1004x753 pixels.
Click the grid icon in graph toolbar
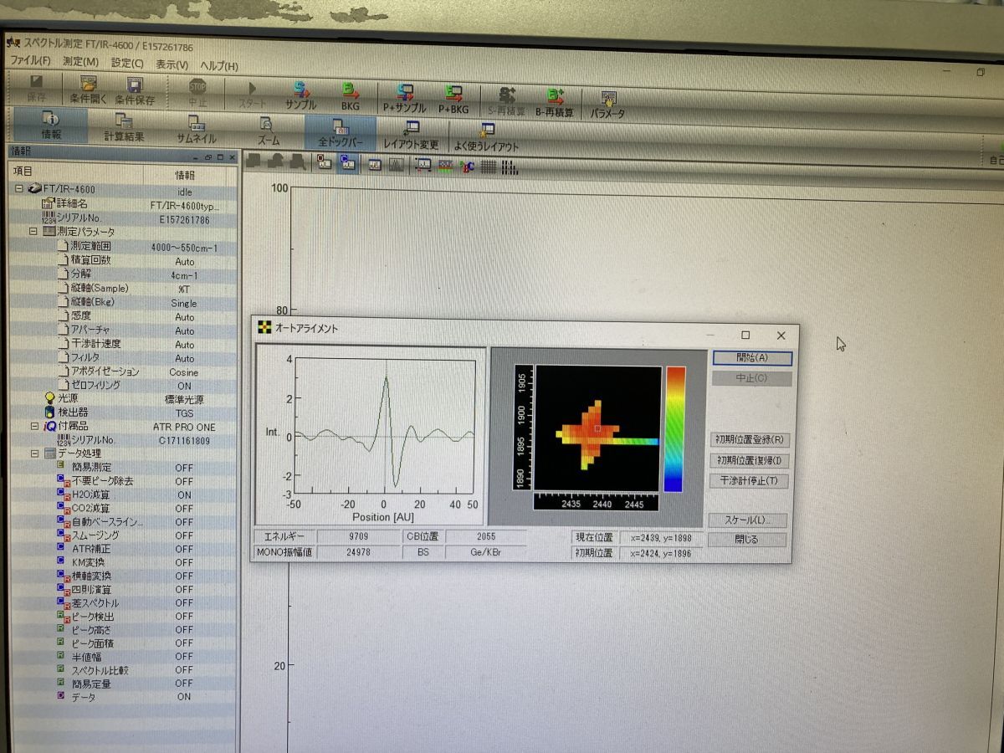click(x=489, y=167)
